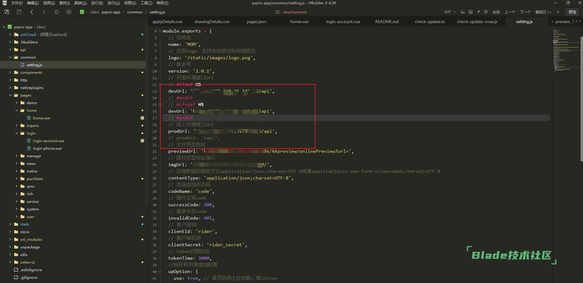583x283 pixels.
Task: Switch to the README.md tab
Action: 387,22
